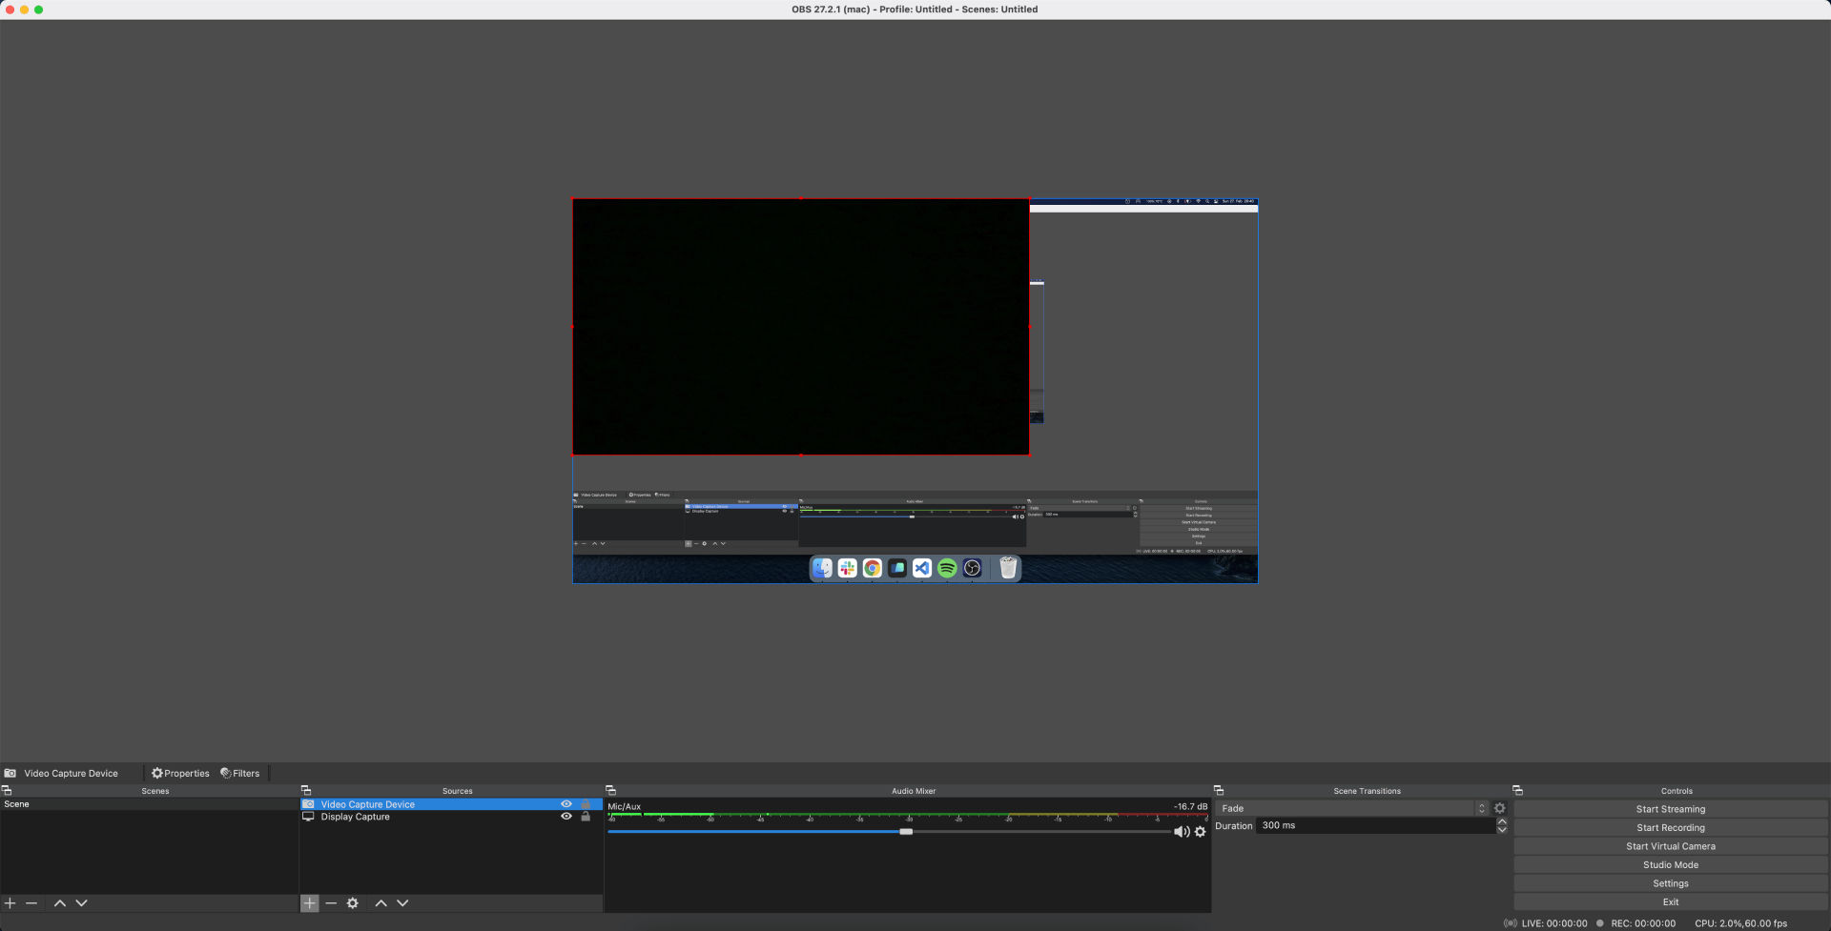This screenshot has height=931, width=1831.
Task: Select the Display Capture source row
Action: [x=451, y=817]
